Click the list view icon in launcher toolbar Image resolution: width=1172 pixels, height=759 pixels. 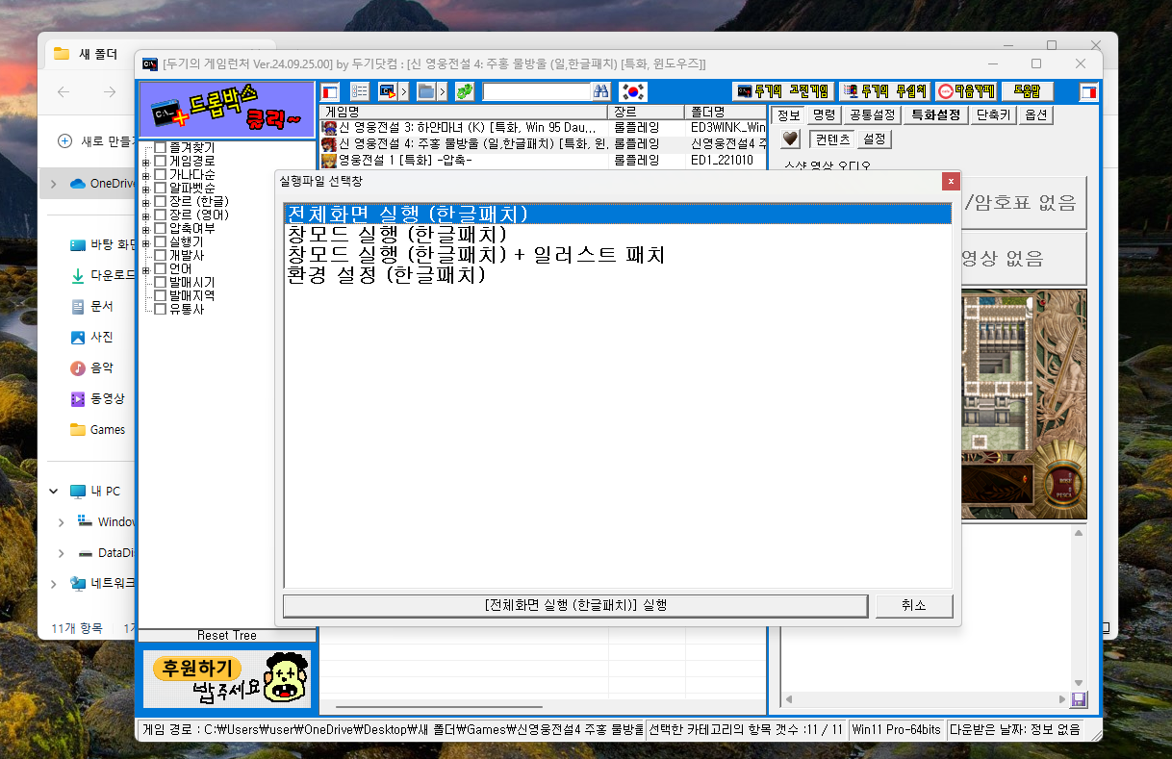click(x=360, y=91)
